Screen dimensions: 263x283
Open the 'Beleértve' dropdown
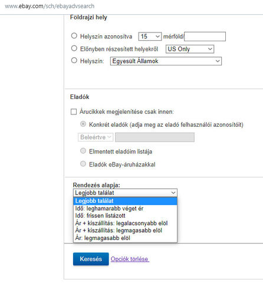[96, 137]
